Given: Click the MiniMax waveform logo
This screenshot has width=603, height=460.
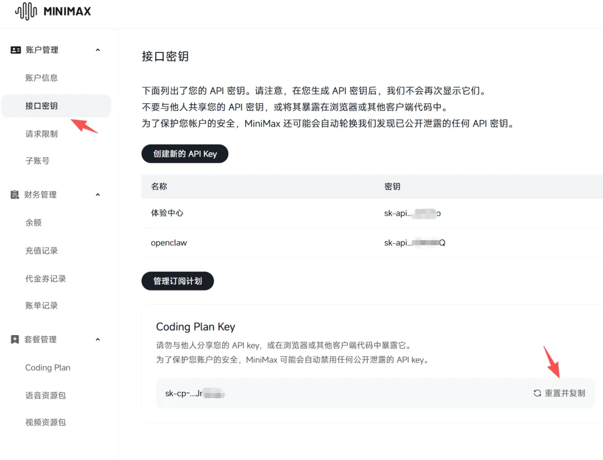Looking at the screenshot, I should 26,11.
